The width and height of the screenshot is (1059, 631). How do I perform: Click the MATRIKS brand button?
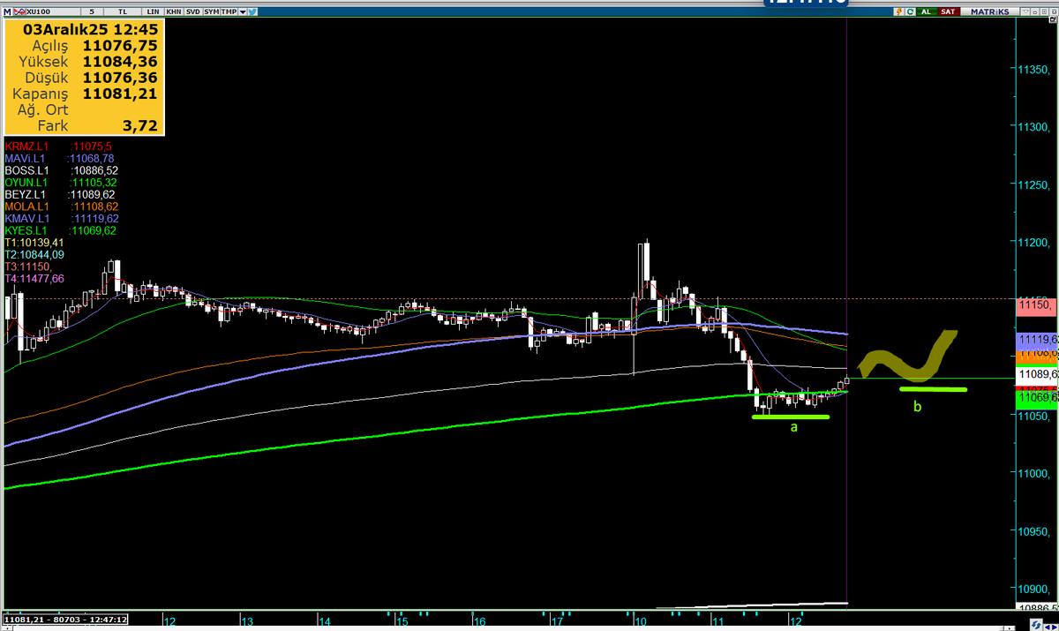(989, 11)
